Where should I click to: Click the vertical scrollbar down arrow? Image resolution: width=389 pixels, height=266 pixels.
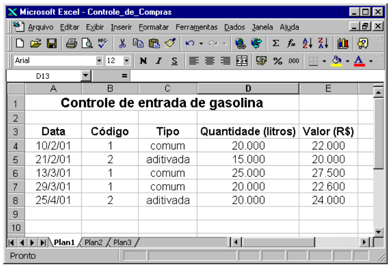pyautogui.click(x=378, y=232)
